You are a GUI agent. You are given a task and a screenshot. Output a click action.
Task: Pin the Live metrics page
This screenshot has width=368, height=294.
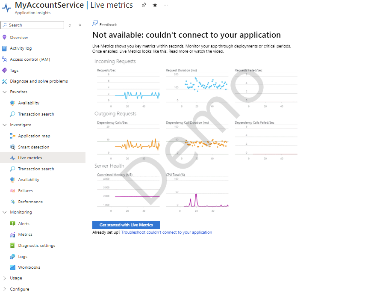click(x=144, y=5)
